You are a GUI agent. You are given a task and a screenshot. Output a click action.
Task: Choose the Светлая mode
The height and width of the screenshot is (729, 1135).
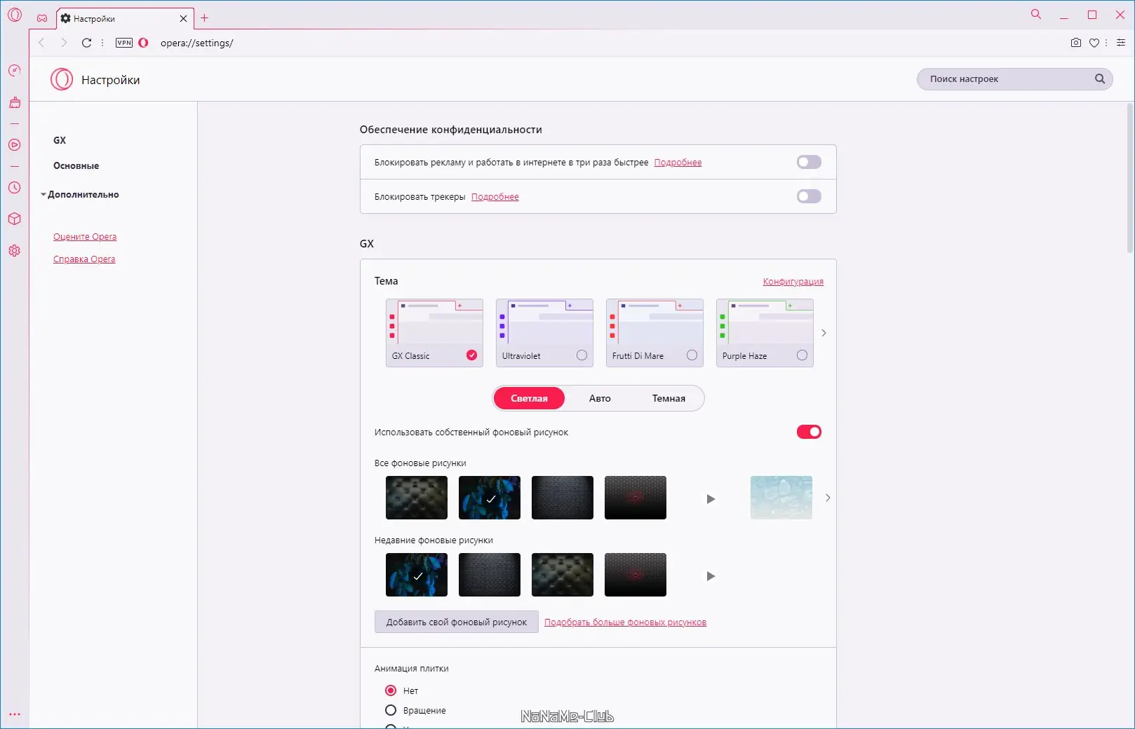pyautogui.click(x=529, y=398)
